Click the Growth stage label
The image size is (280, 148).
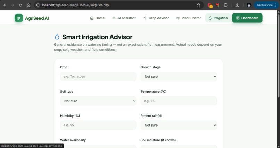click(150, 67)
